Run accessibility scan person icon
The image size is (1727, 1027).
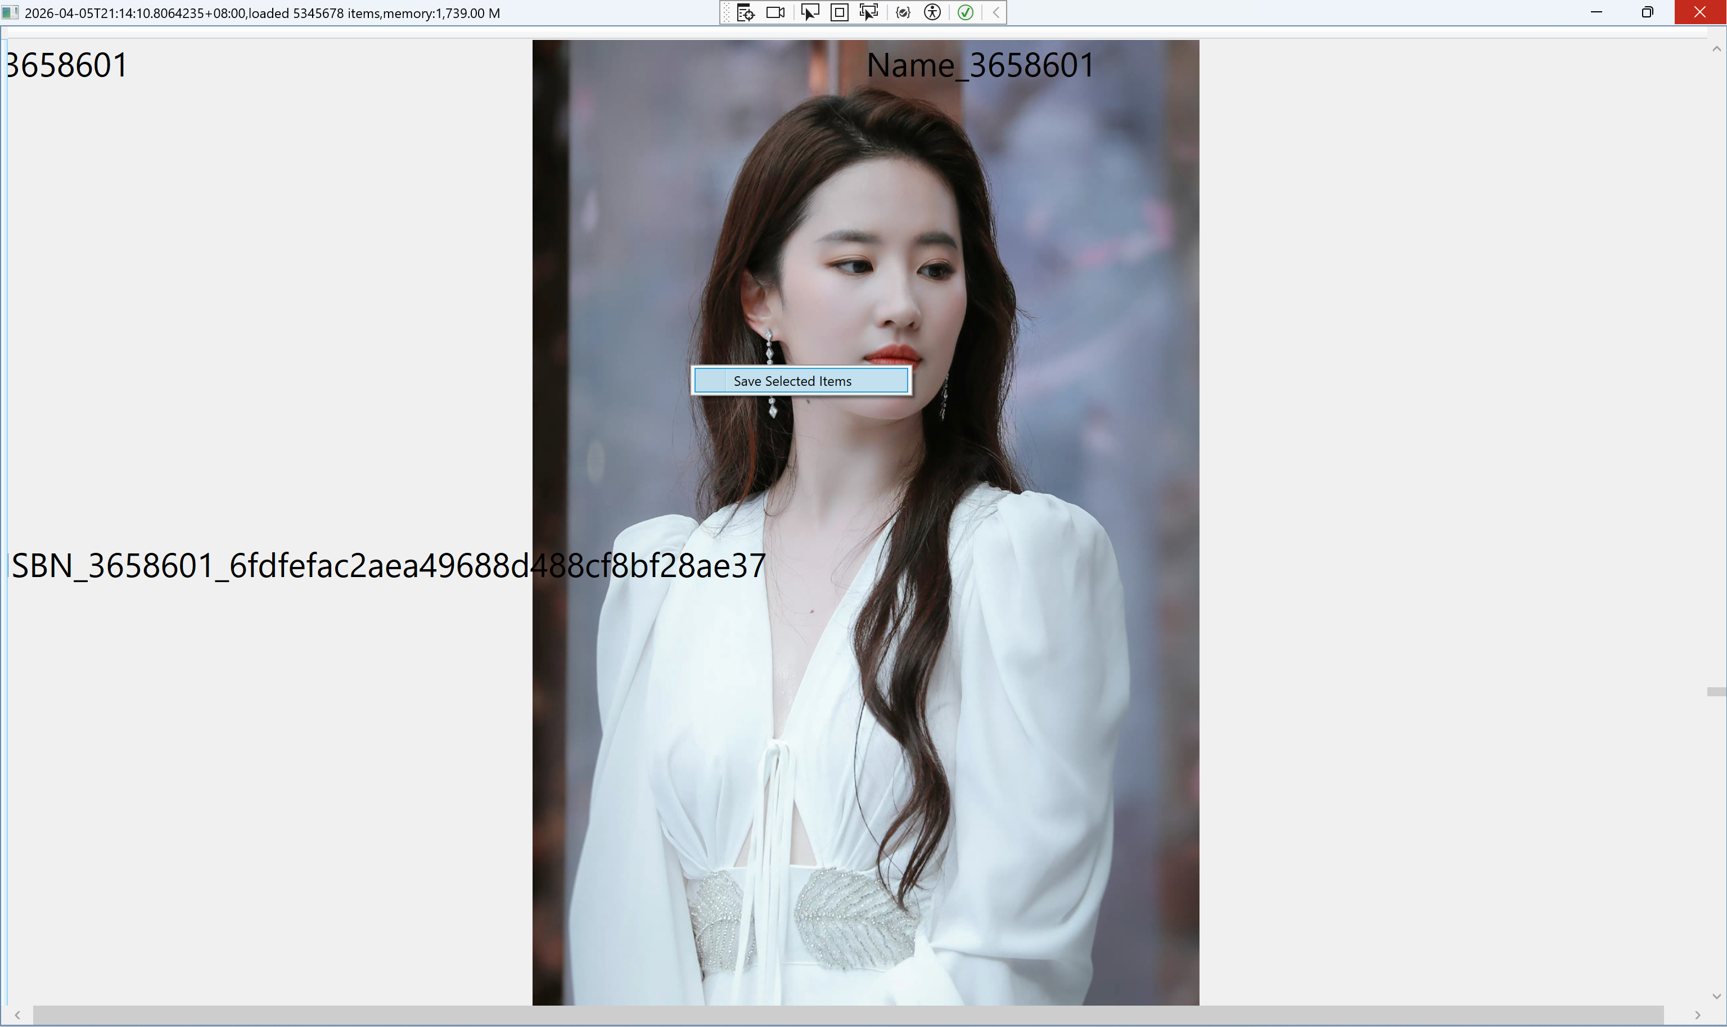point(933,12)
